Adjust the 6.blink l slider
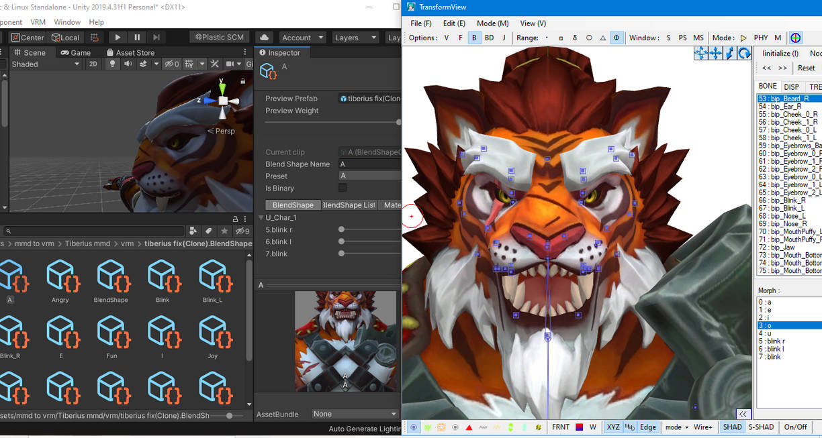Screen dimensions: 822x438 (371, 241)
